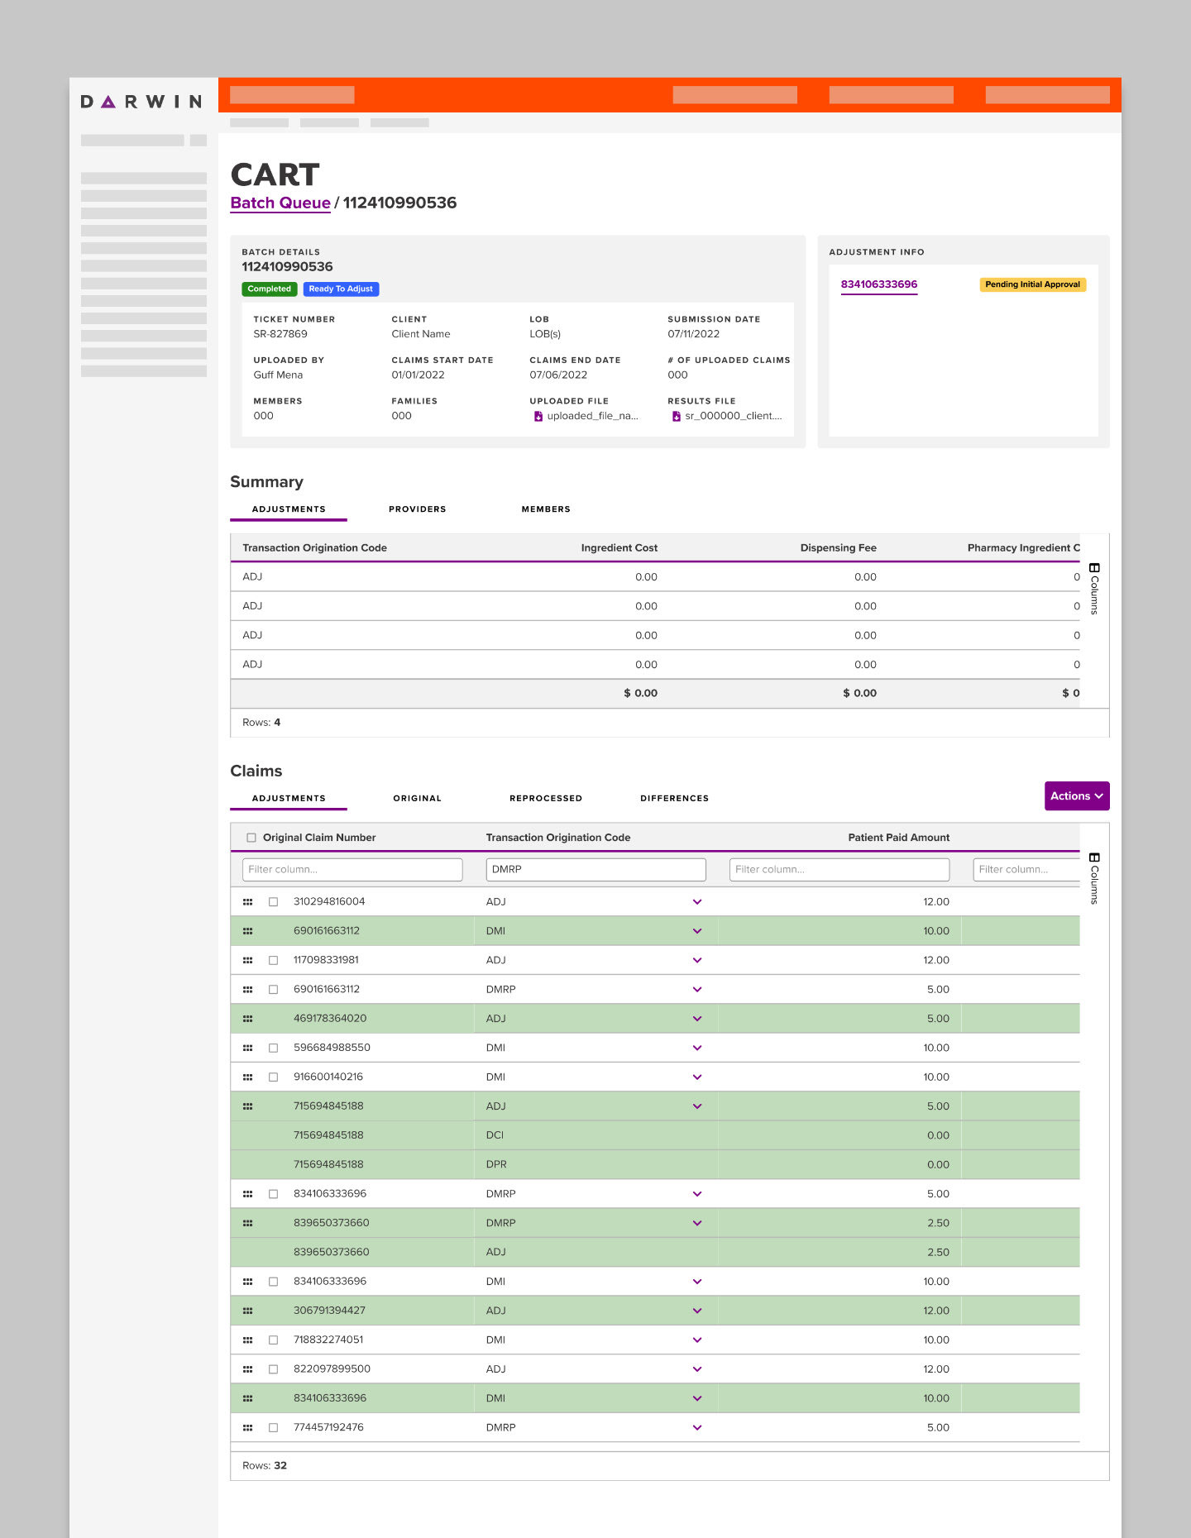Open adjustment 834106333696 link in Adjustment Info
The image size is (1191, 1538).
pyautogui.click(x=879, y=284)
